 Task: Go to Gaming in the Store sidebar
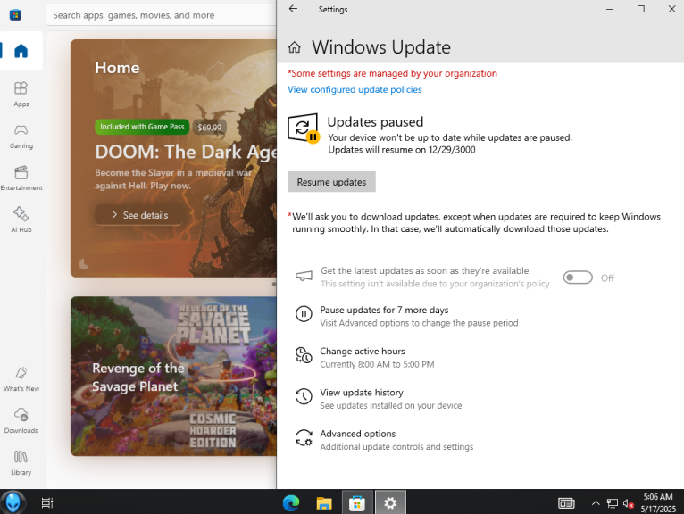click(21, 136)
